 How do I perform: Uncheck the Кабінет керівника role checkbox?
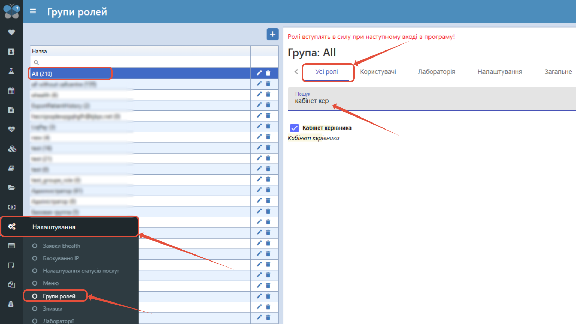point(294,128)
